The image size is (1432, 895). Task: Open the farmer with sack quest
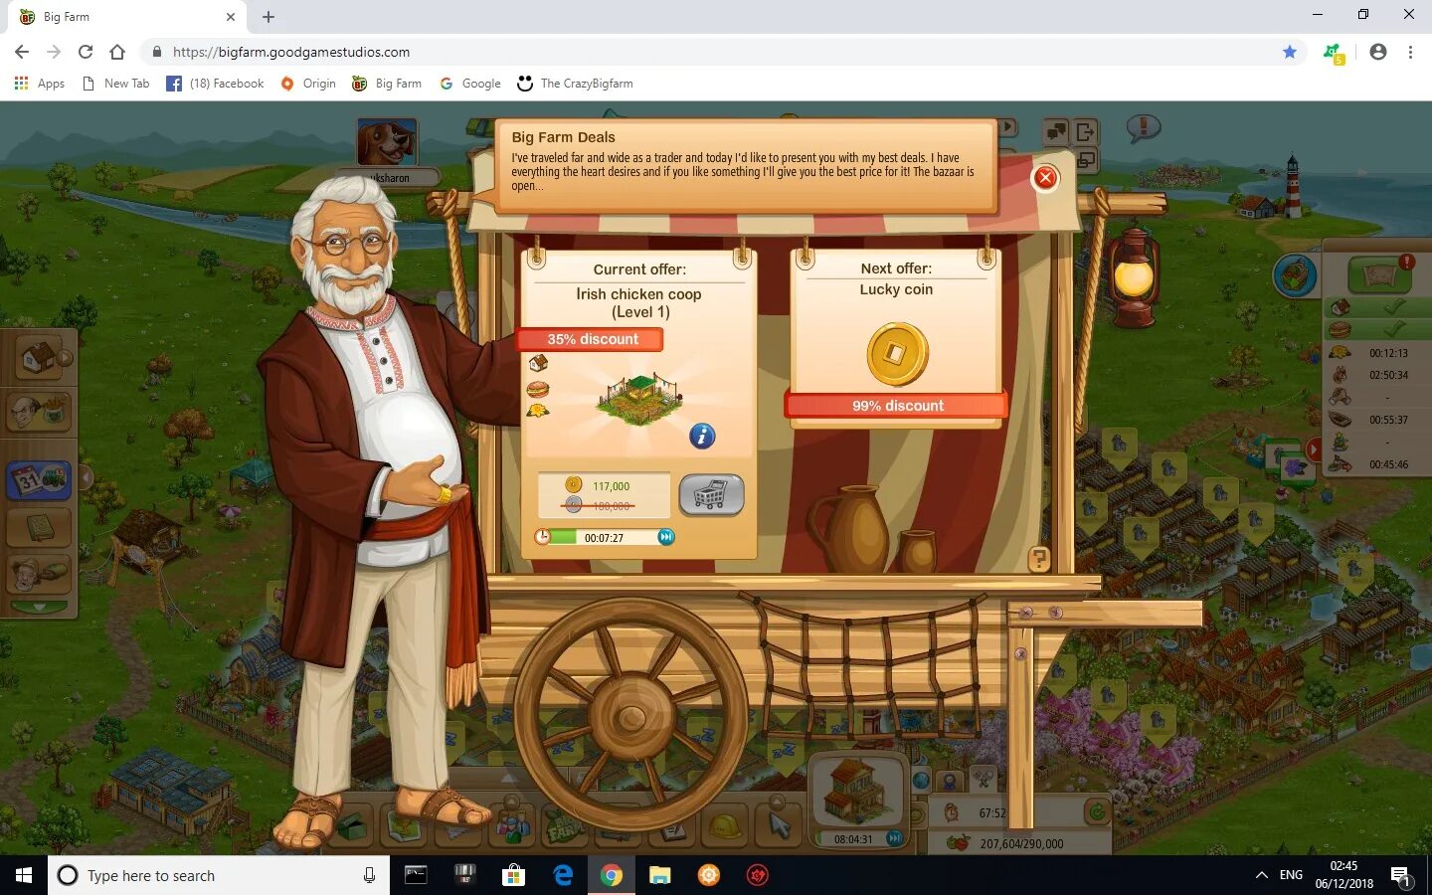pyautogui.click(x=38, y=574)
